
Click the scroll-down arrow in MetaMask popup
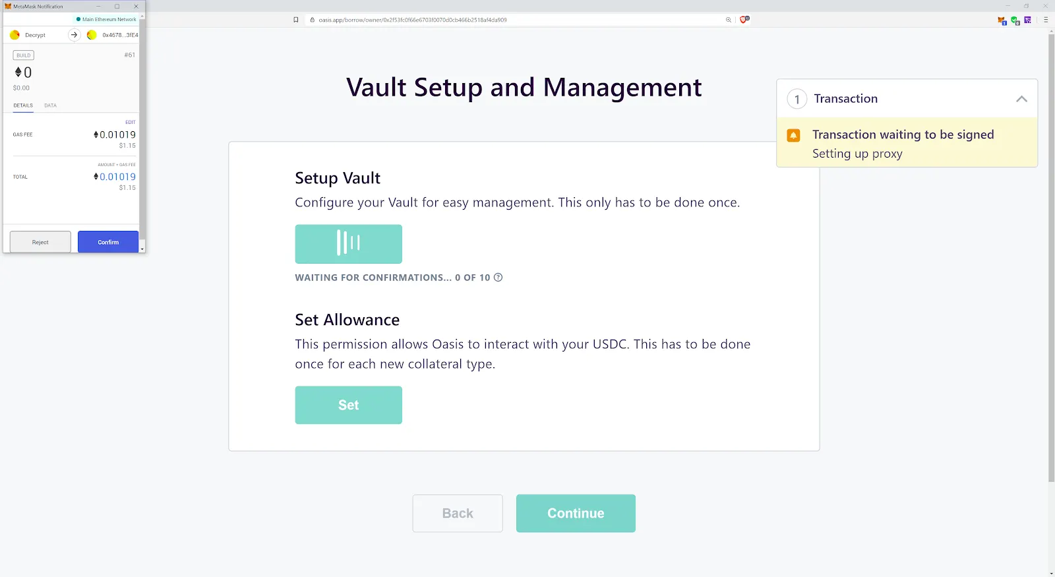point(142,249)
